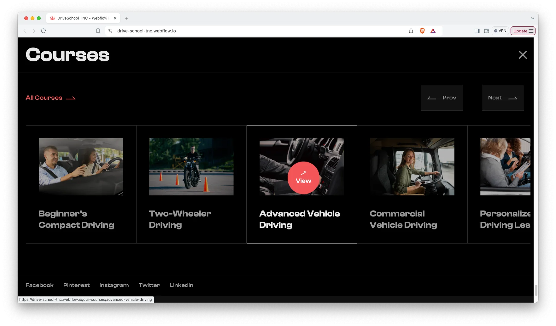This screenshot has height=326, width=556.
Task: Open the tab list chevron at top right
Action: pyautogui.click(x=532, y=18)
